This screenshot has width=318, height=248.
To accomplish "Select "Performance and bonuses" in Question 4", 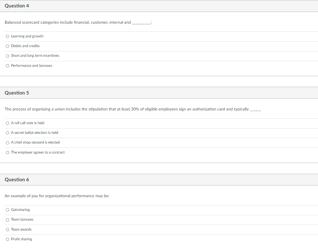I will tap(7, 66).
